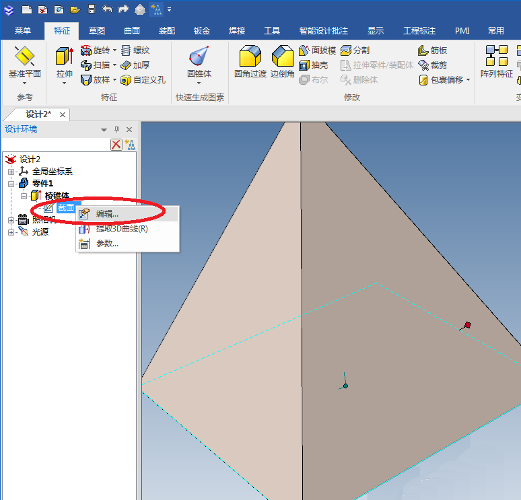Select the 自定义孔 custom hole tool

click(143, 79)
